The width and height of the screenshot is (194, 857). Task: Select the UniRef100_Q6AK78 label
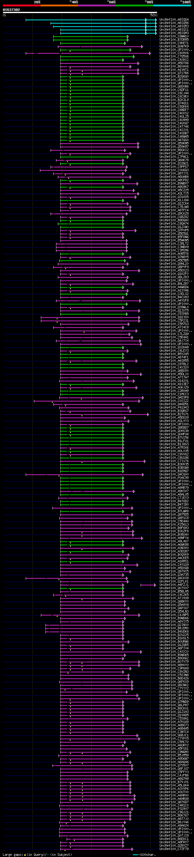point(174,160)
